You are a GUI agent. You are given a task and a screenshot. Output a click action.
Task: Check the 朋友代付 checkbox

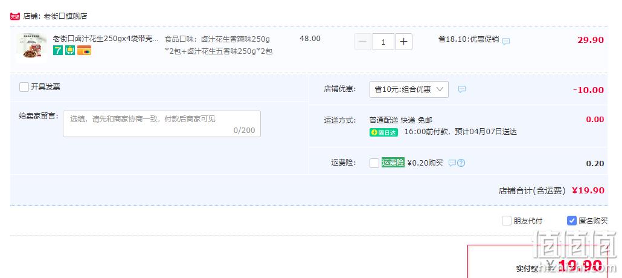507,221
